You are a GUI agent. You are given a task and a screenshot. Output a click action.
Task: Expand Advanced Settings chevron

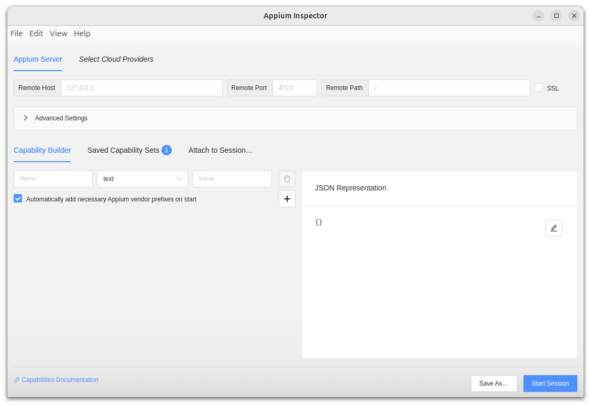pos(26,118)
